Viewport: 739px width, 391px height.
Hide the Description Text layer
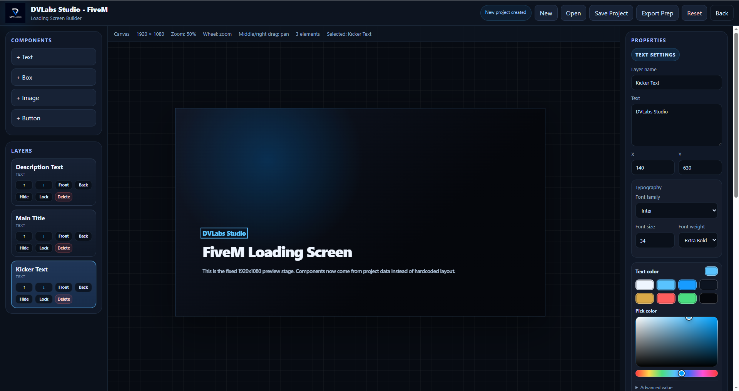pyautogui.click(x=24, y=197)
